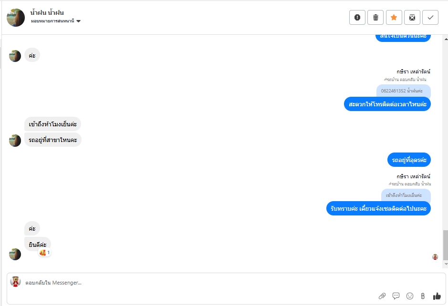The image size is (448, 306).
Task: Open น้ำฝน น้ำฝน profile picture in header
Action: click(16, 18)
